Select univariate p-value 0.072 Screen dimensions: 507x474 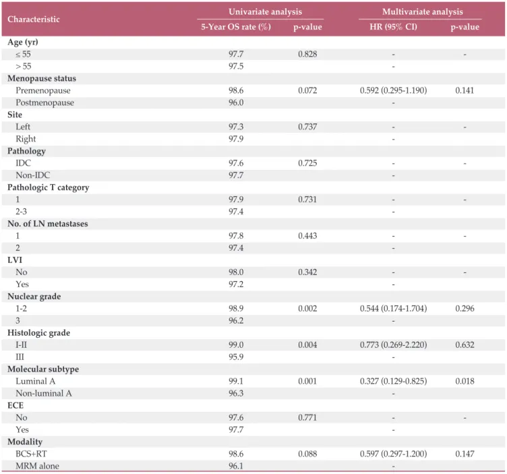coord(307,90)
